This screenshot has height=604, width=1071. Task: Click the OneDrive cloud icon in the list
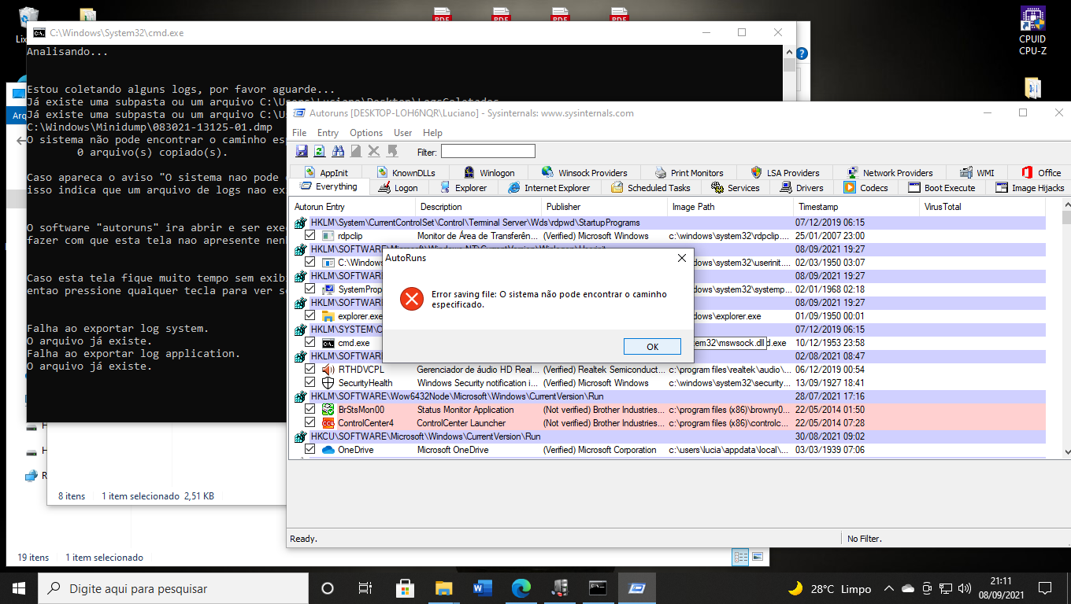pyautogui.click(x=328, y=450)
